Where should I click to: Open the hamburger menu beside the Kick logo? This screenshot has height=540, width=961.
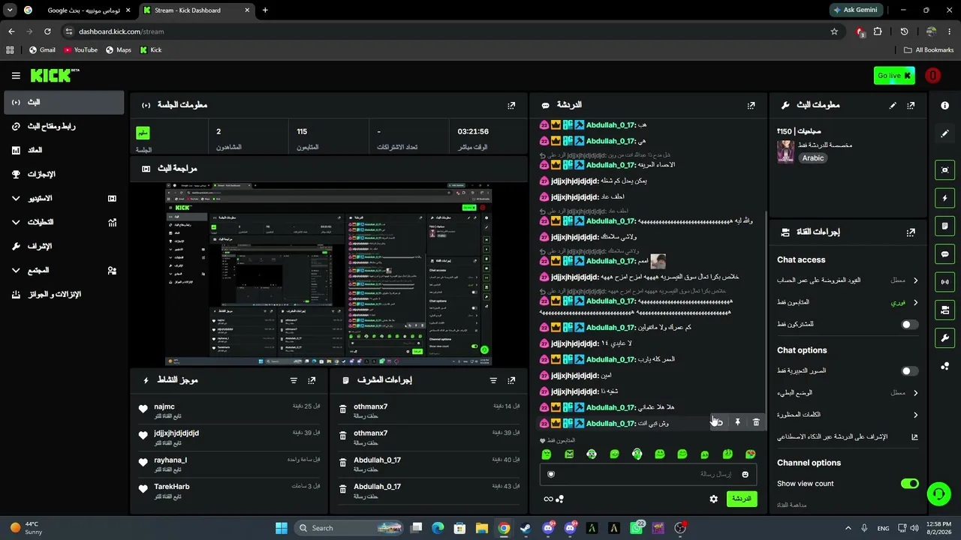pyautogui.click(x=16, y=76)
